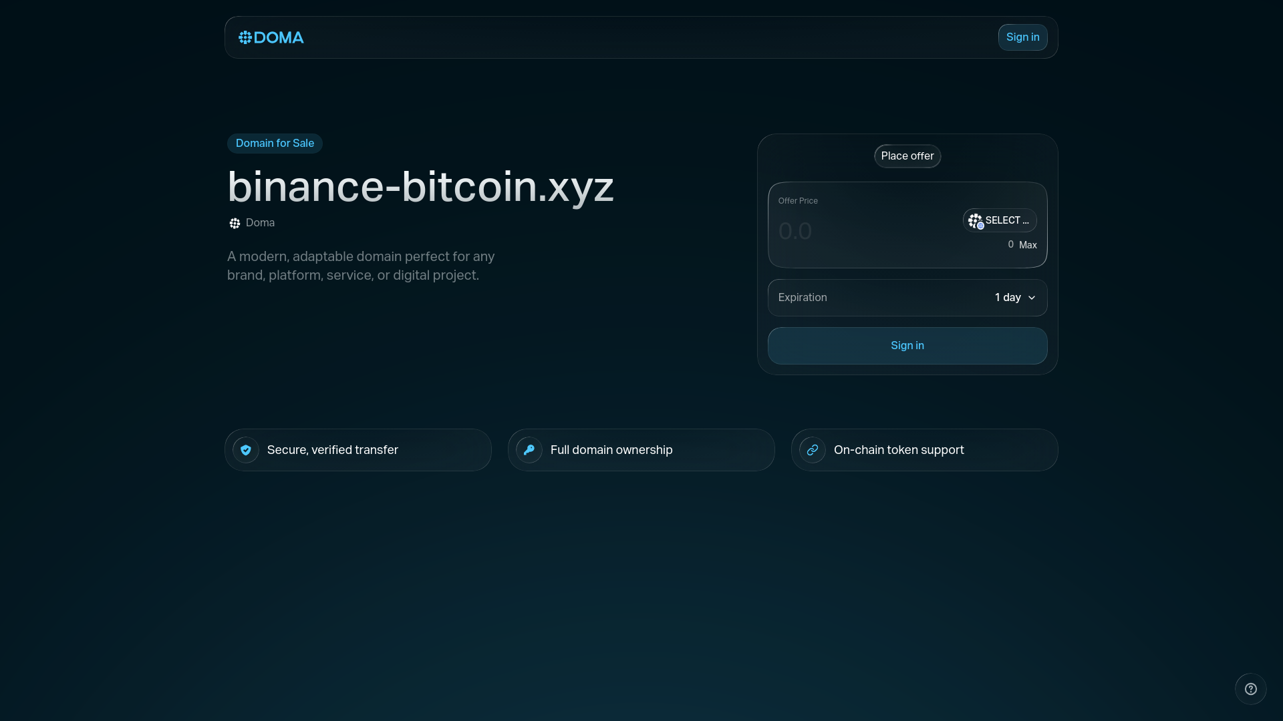The width and height of the screenshot is (1283, 721).
Task: Click the shield icon for secure transfer
Action: coord(246,450)
